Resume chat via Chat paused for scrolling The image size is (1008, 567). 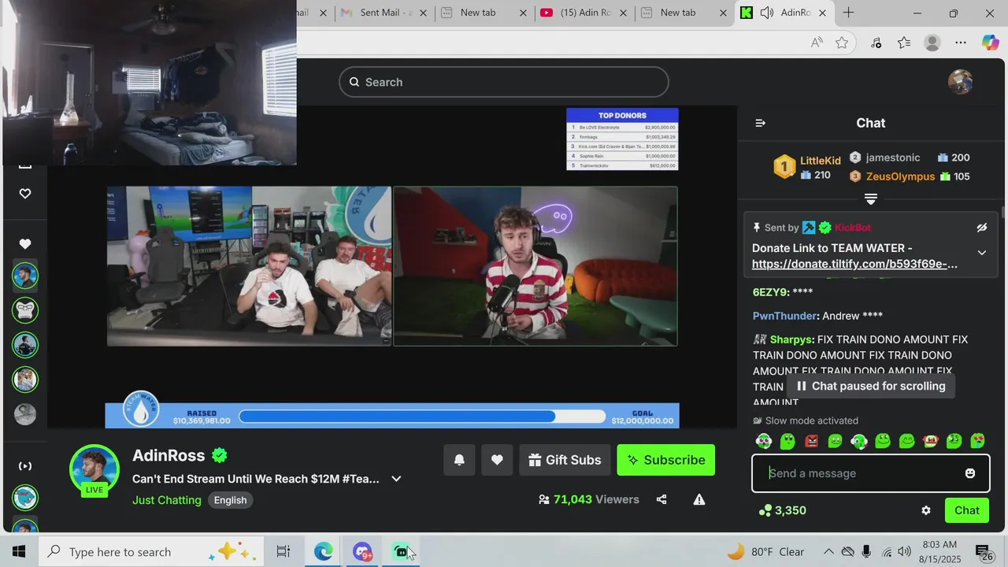(x=870, y=386)
